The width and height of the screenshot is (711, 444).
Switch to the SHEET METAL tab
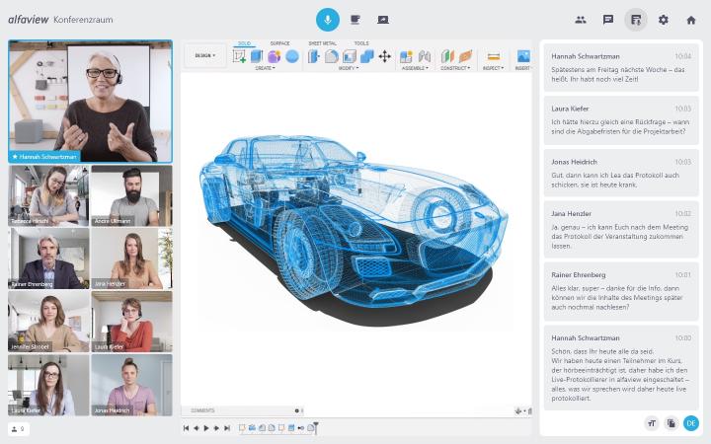pos(322,43)
